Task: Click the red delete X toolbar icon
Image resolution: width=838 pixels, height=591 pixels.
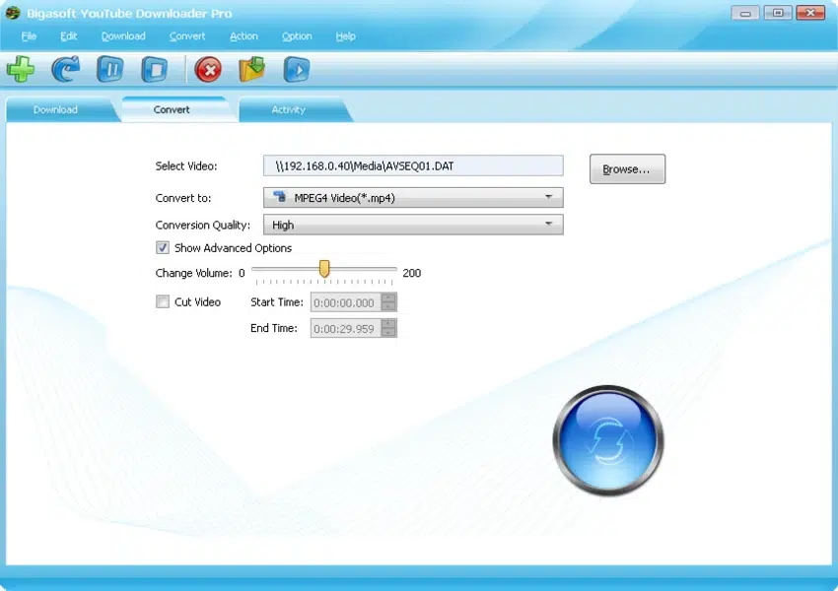Action: (208, 69)
